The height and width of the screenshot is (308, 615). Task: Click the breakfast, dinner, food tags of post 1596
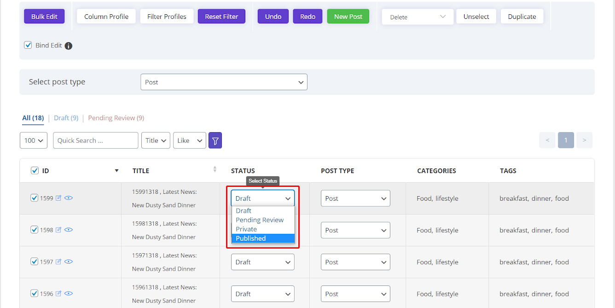[534, 294]
